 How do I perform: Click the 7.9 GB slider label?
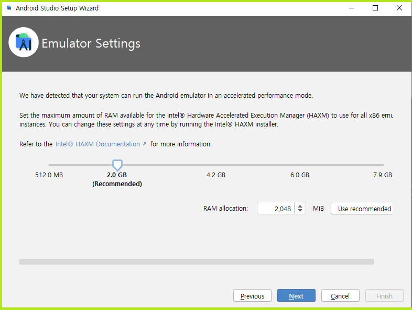click(x=383, y=175)
